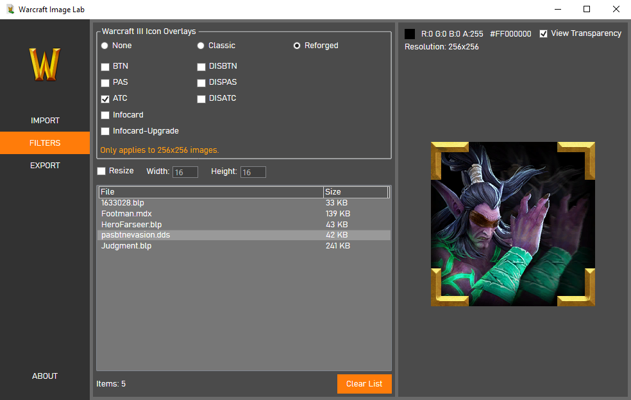Click the Height input field

(253, 172)
